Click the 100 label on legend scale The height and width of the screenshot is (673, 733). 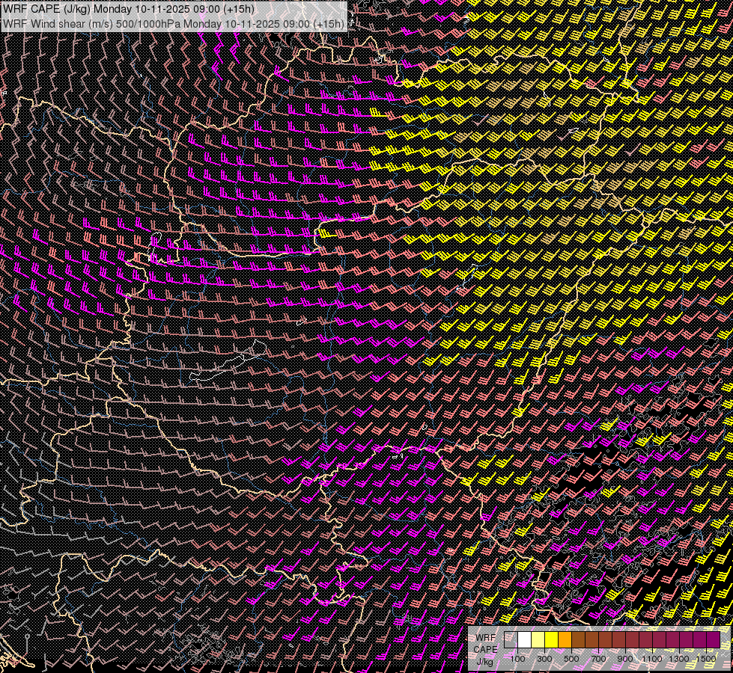[x=517, y=659]
